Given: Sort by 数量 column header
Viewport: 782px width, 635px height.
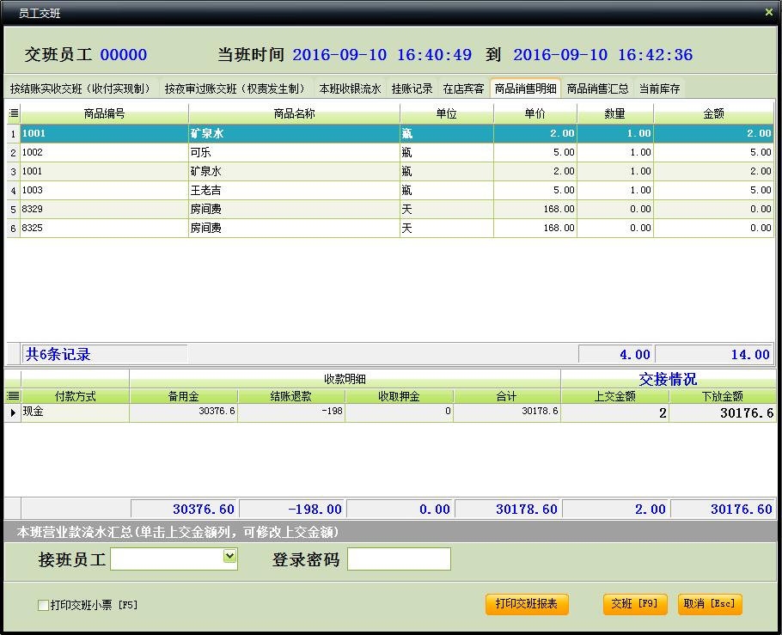Looking at the screenshot, I should pyautogui.click(x=615, y=113).
